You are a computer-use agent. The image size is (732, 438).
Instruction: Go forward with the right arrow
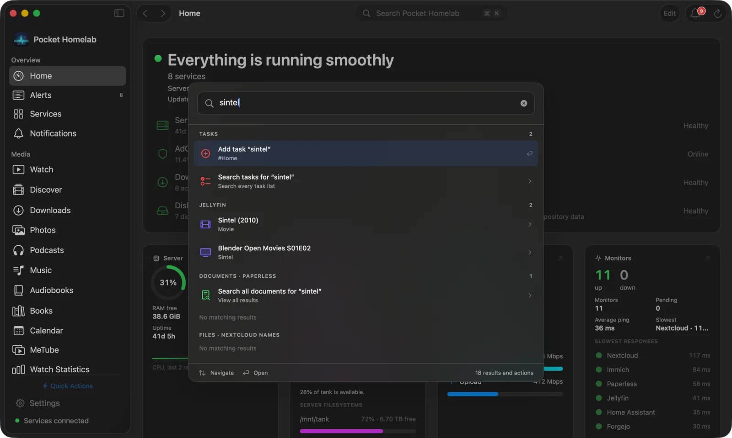click(x=162, y=13)
